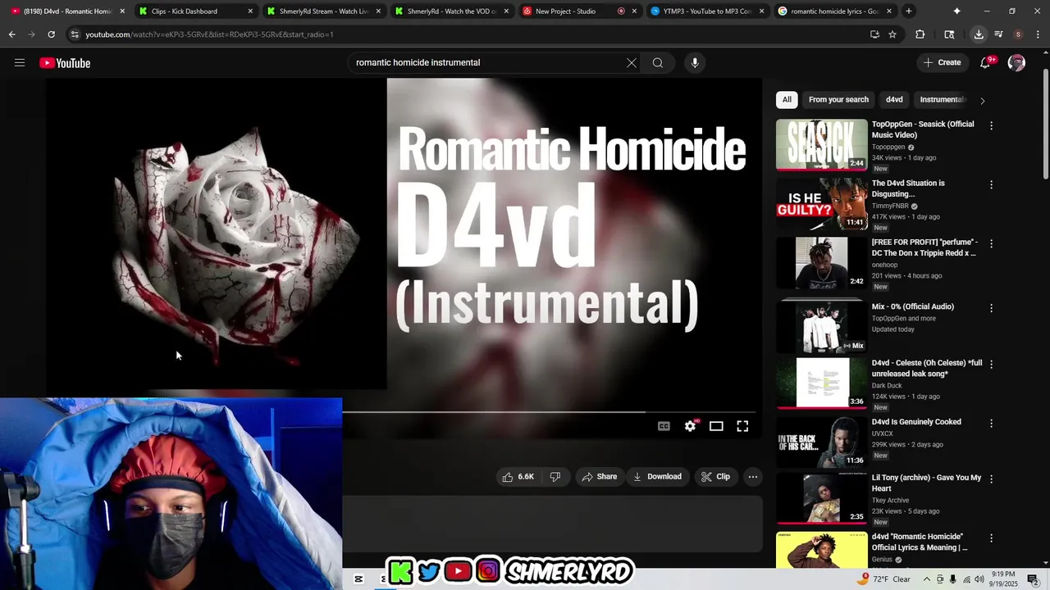Open the Gemini sparkle icon in title bar
The image size is (1050, 590).
[956, 11]
